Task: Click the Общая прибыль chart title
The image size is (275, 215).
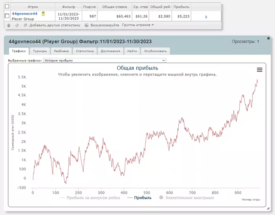Action: click(137, 68)
